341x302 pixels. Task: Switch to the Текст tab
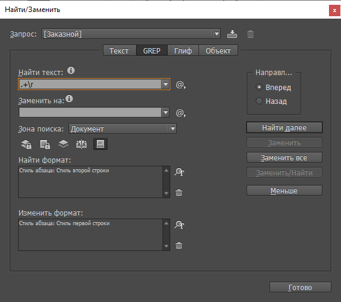coord(119,50)
